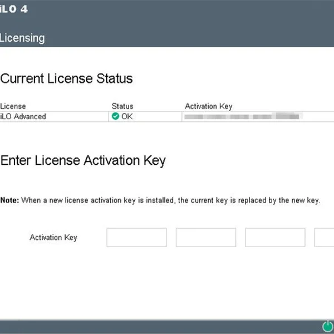Click the first Activation Key input box
This screenshot has height=334, width=334.
pos(136,237)
